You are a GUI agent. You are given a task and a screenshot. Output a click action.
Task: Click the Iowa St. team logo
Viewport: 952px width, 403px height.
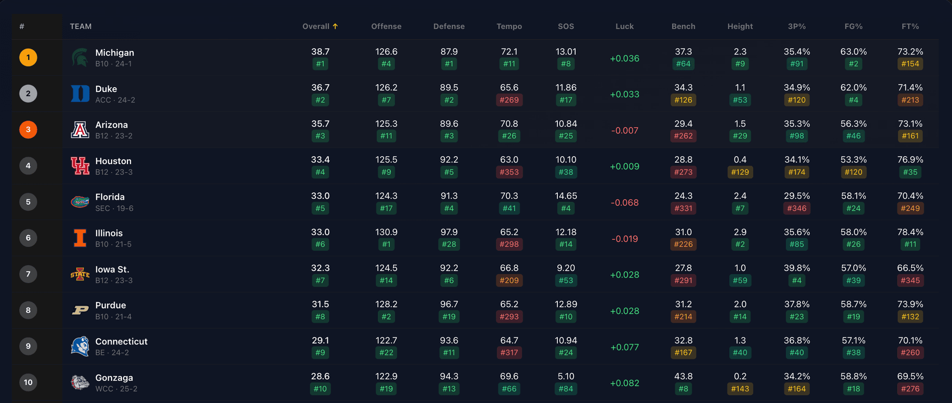pos(80,274)
